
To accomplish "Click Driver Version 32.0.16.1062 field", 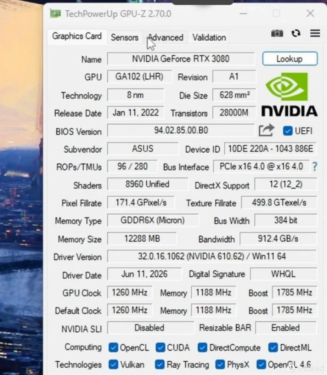I will click(x=212, y=256).
